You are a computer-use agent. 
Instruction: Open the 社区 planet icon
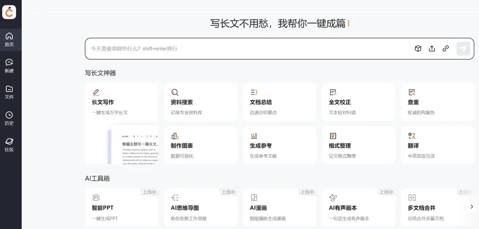(9, 145)
